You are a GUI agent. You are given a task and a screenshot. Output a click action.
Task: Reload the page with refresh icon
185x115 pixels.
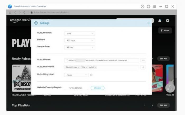24,12
